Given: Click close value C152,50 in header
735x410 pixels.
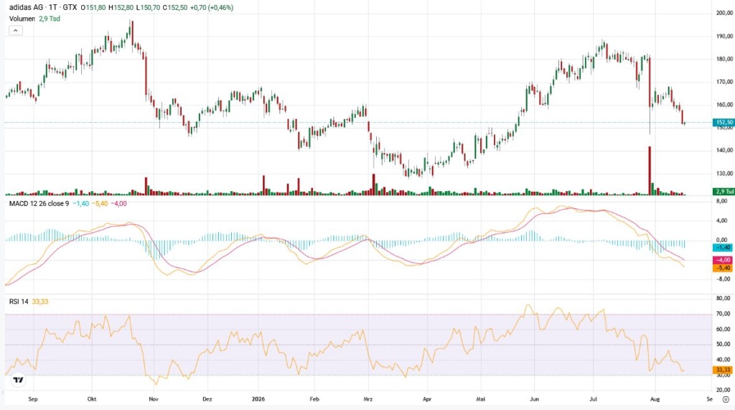Looking at the screenshot, I should [x=175, y=7].
